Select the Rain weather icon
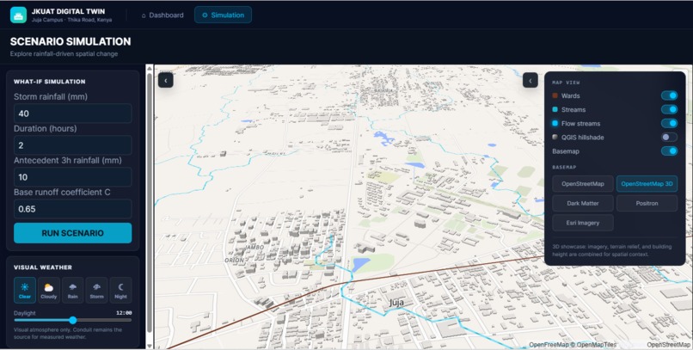 (x=72, y=290)
